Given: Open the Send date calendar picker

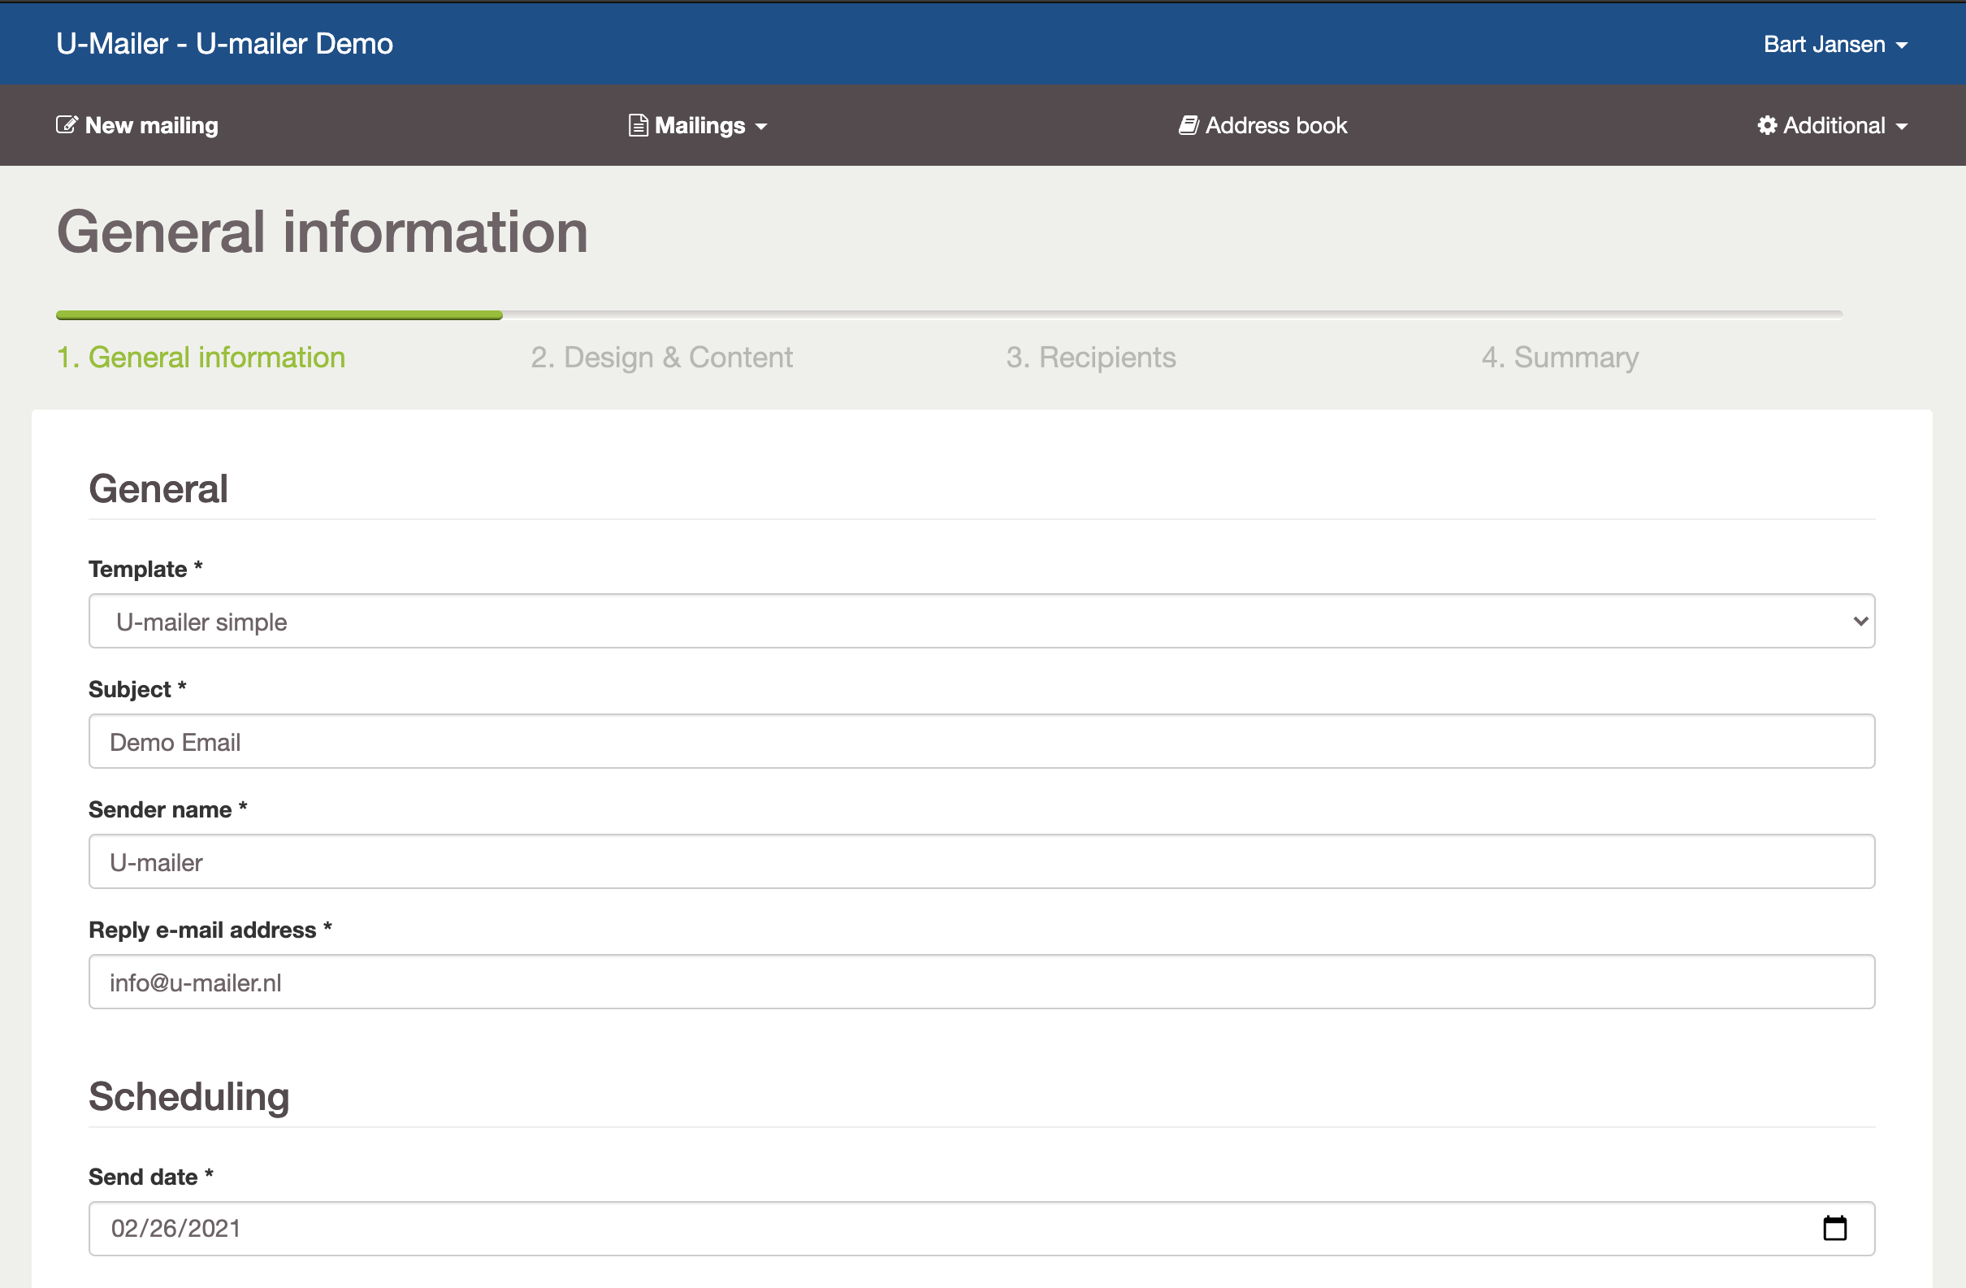Looking at the screenshot, I should tap(1834, 1228).
